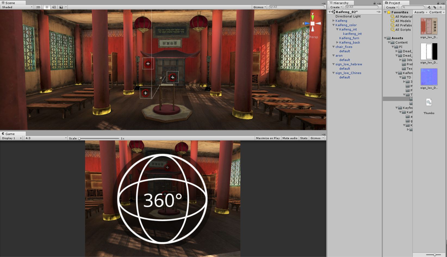This screenshot has height=257, width=447.
Task: Click the Scene search field
Action: tap(296, 7)
